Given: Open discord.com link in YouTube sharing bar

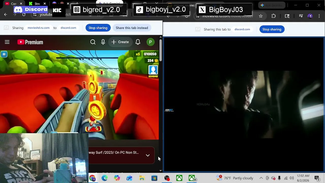Looking at the screenshot, I should 68,28.
